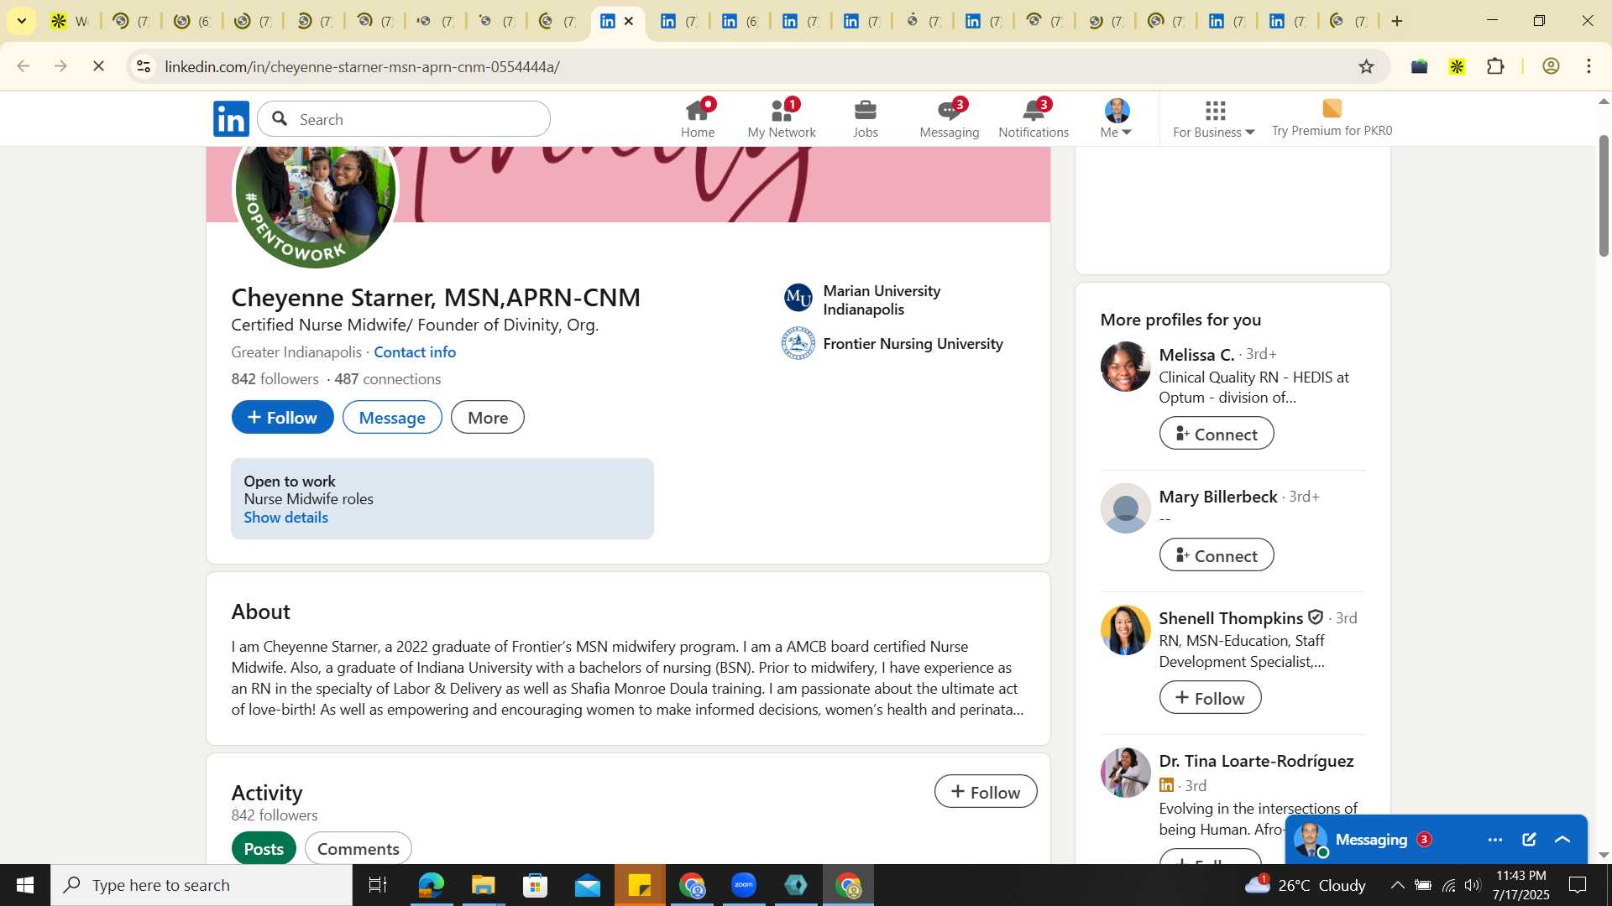The width and height of the screenshot is (1612, 906).
Task: Open Chrome three-dot menu
Action: point(1589,66)
